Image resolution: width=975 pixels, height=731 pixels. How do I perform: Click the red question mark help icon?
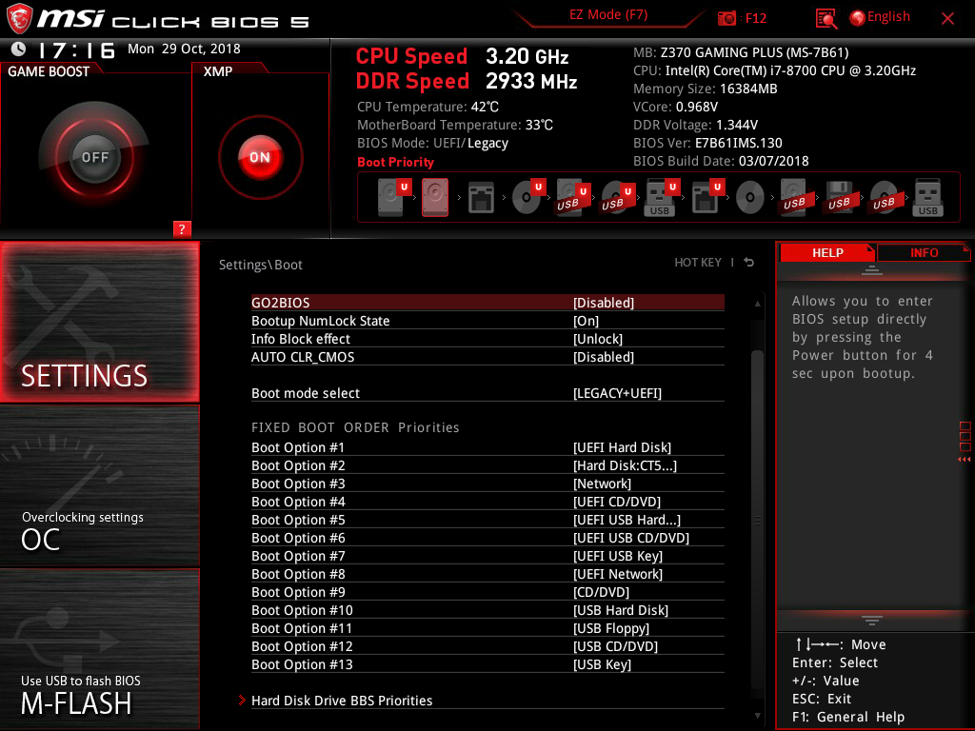tap(182, 228)
